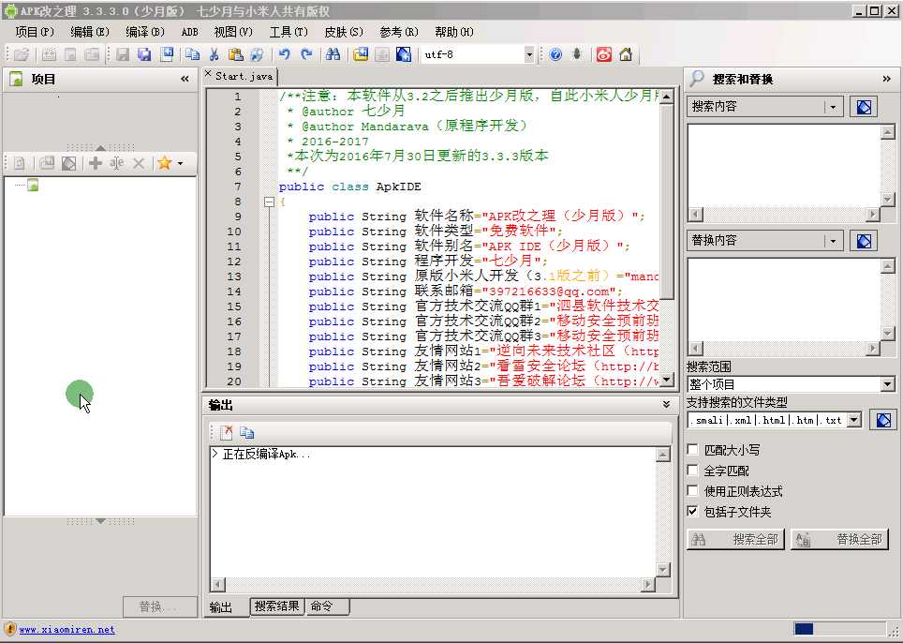Open the red Weibo icon
Image resolution: width=903 pixels, height=643 pixels.
point(604,54)
